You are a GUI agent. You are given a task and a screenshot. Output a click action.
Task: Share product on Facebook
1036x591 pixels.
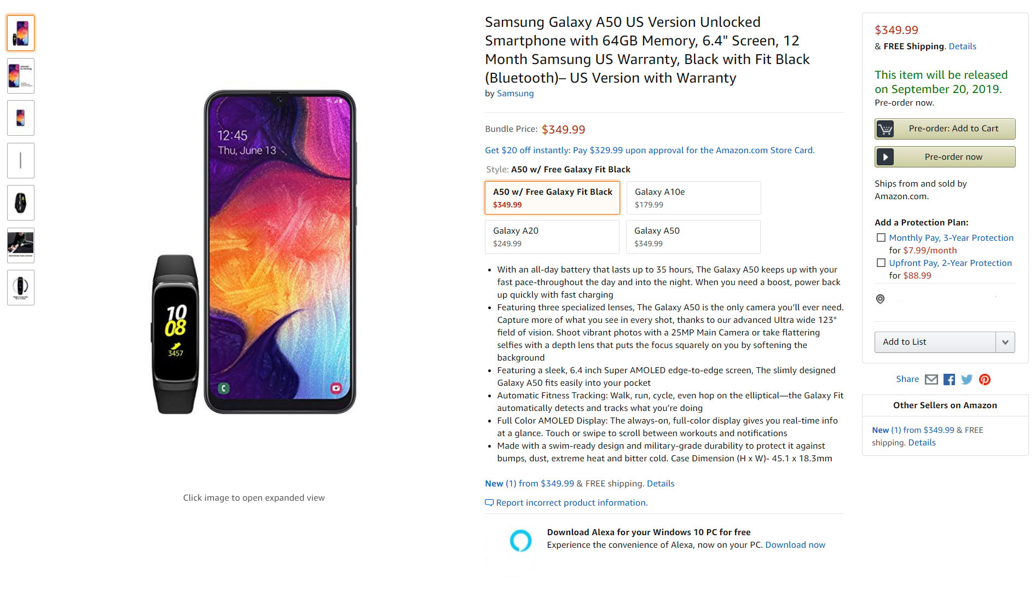coord(949,379)
